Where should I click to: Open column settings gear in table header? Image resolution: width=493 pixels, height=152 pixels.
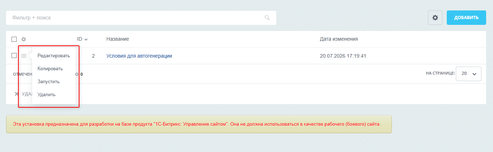(x=24, y=39)
